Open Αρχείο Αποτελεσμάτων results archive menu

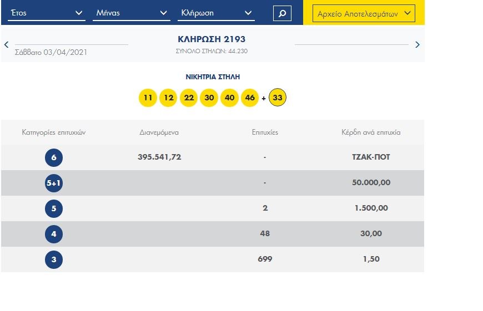click(364, 13)
